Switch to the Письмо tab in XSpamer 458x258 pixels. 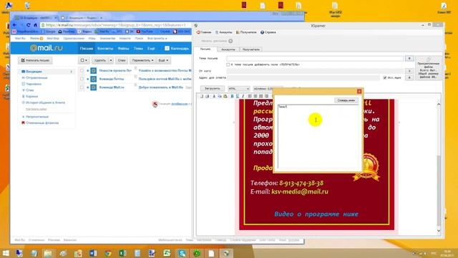(x=205, y=49)
